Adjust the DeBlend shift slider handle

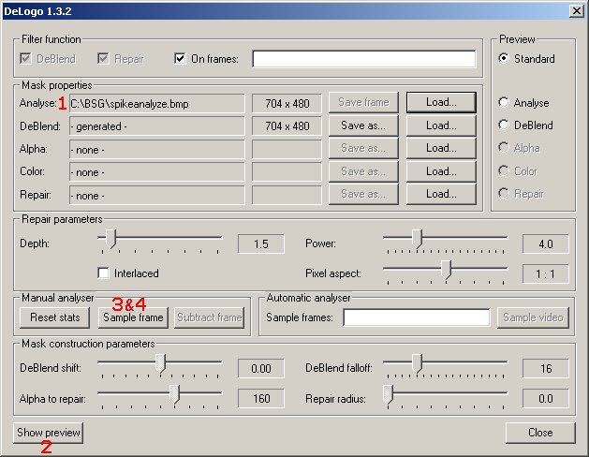click(160, 363)
